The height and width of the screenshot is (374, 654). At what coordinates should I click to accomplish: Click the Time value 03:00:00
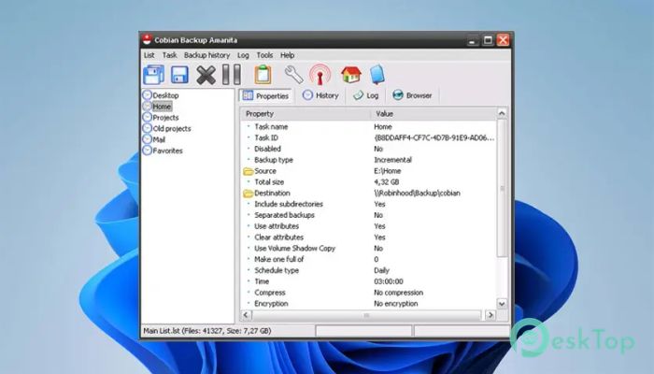(x=389, y=281)
